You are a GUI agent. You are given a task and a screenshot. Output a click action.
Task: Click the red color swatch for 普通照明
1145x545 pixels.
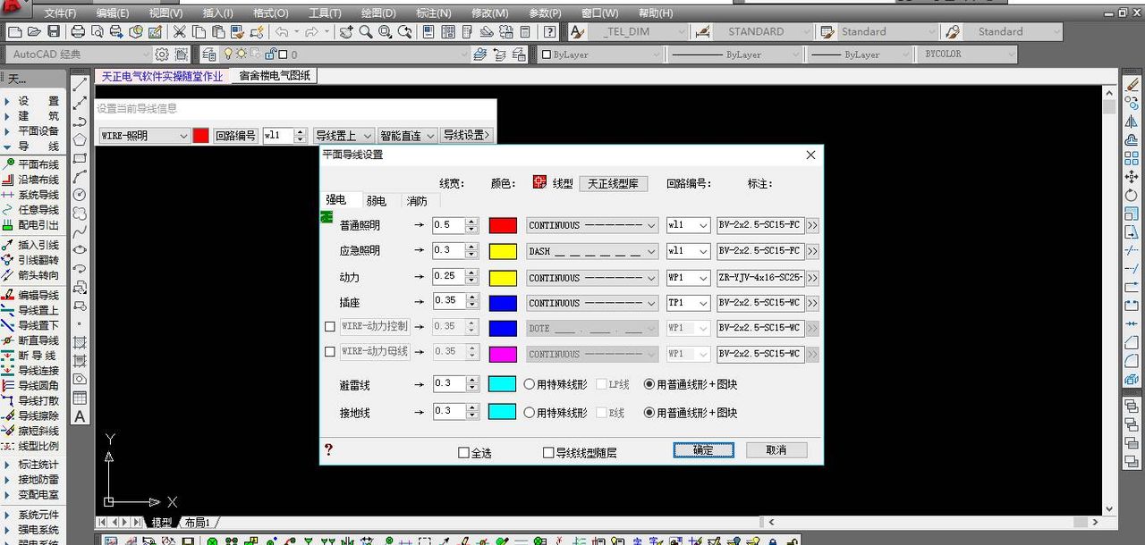click(x=503, y=225)
